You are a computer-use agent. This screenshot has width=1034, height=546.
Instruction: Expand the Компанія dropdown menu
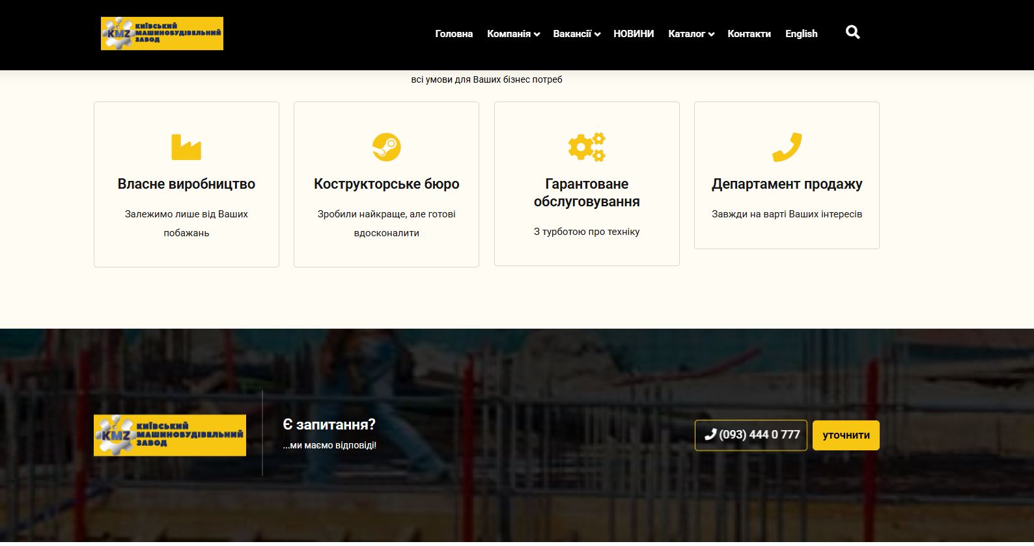(513, 34)
